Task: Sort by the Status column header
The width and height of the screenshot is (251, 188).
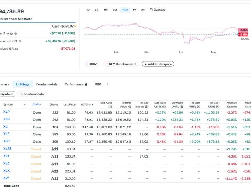Action: tap(37, 104)
